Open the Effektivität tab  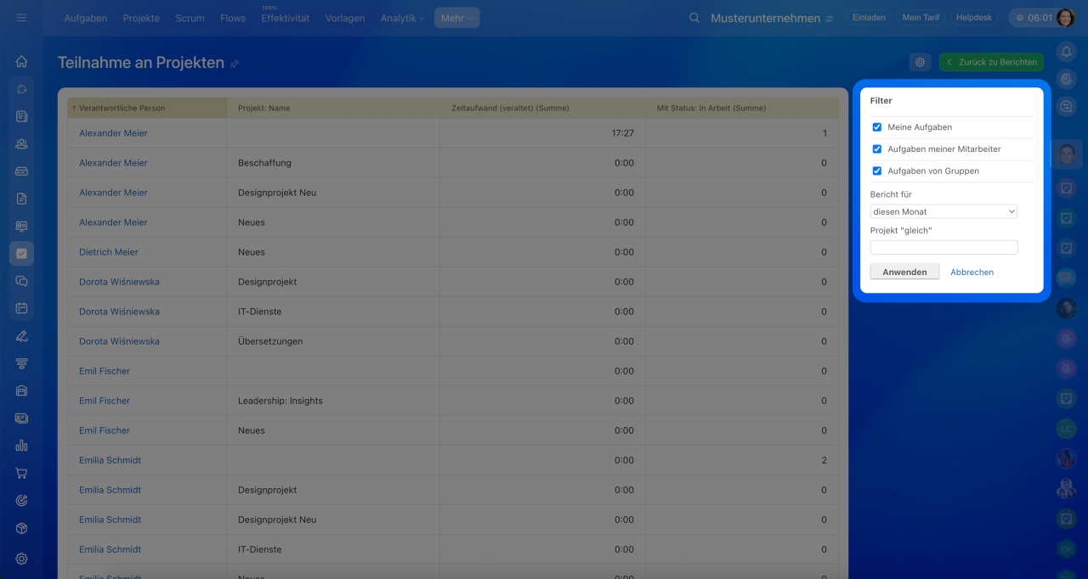(286, 18)
